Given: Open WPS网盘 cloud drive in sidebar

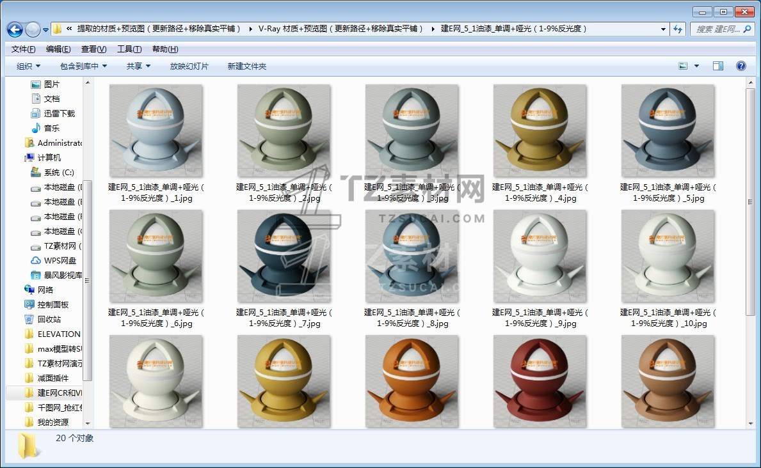Looking at the screenshot, I should tap(60, 260).
